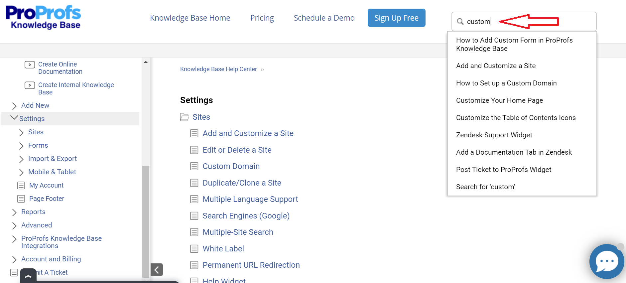
Task: Click the Sign Up Free button
Action: tap(396, 18)
